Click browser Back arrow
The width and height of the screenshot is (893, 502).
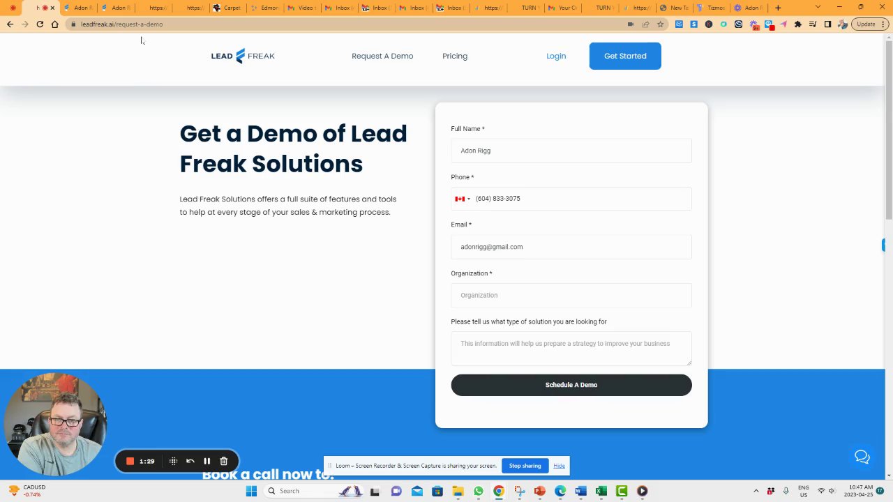click(x=10, y=24)
